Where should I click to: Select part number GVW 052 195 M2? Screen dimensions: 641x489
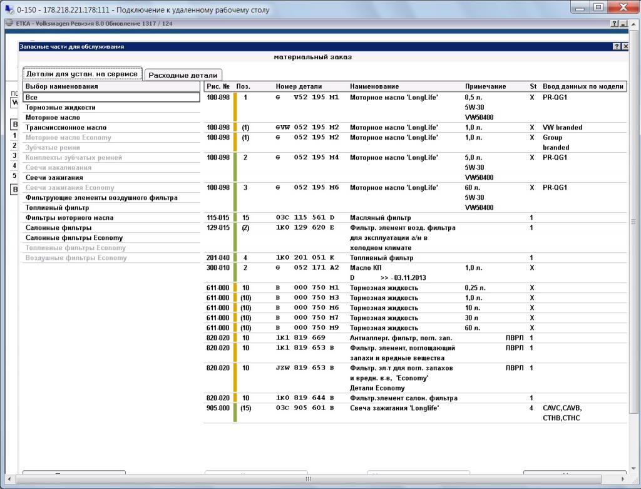point(307,127)
